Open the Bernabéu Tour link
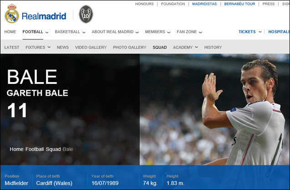290x190 pixels. 239,4
